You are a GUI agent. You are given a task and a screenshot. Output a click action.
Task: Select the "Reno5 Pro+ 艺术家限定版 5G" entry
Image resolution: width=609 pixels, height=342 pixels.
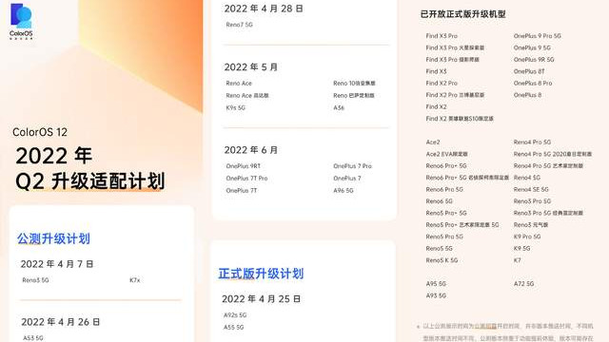pos(462,225)
